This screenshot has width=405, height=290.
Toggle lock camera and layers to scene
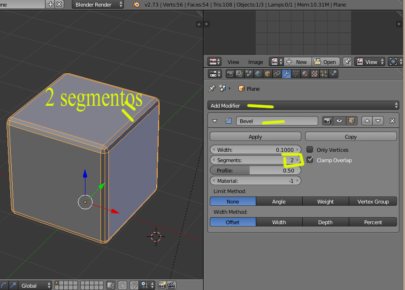click(x=111, y=285)
